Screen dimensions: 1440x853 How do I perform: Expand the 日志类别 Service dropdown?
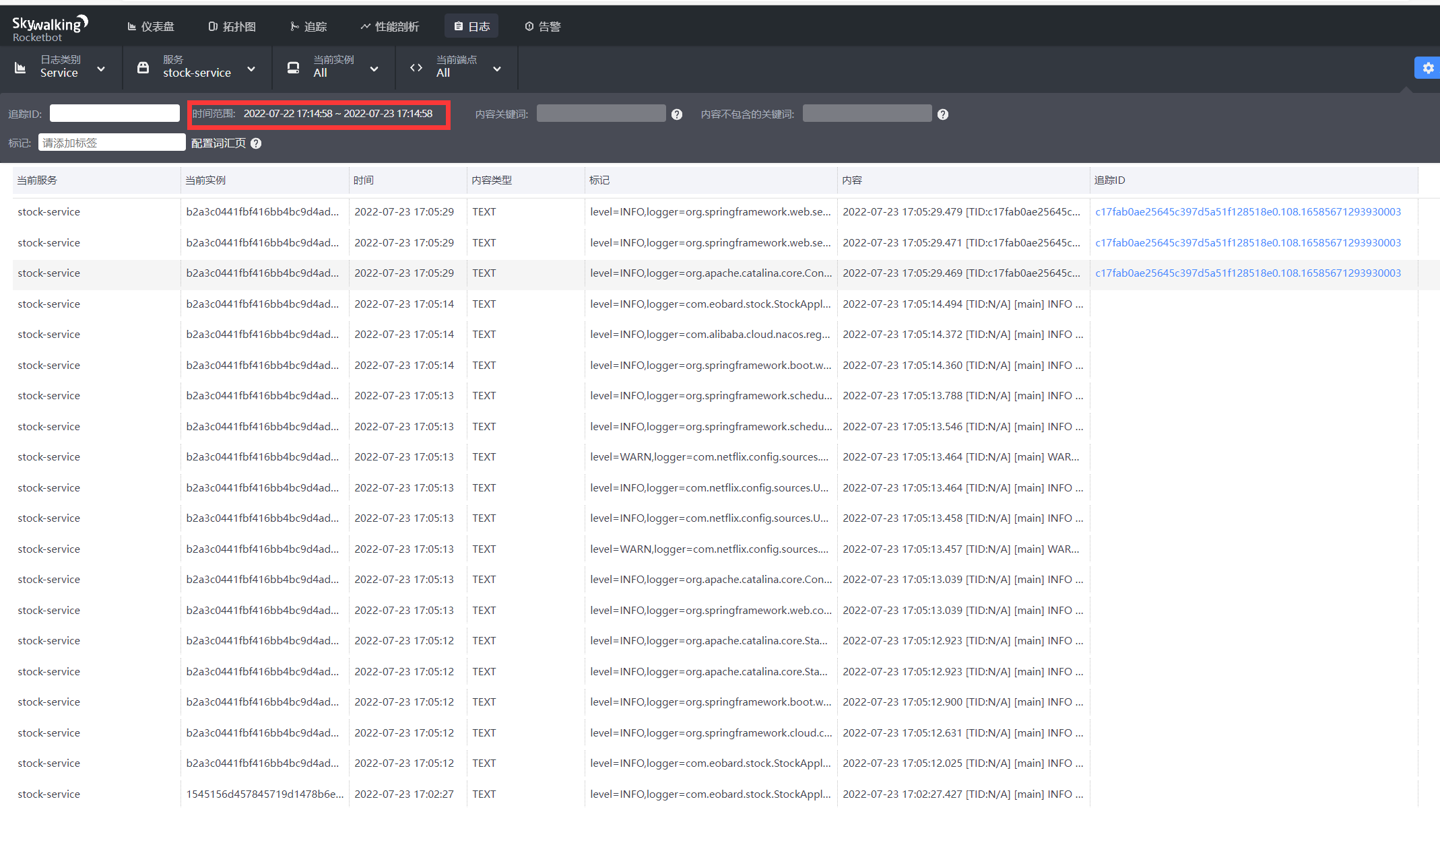pos(101,69)
